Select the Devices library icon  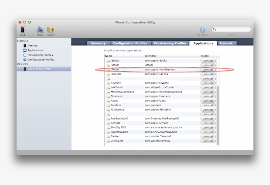pyautogui.click(x=25, y=45)
